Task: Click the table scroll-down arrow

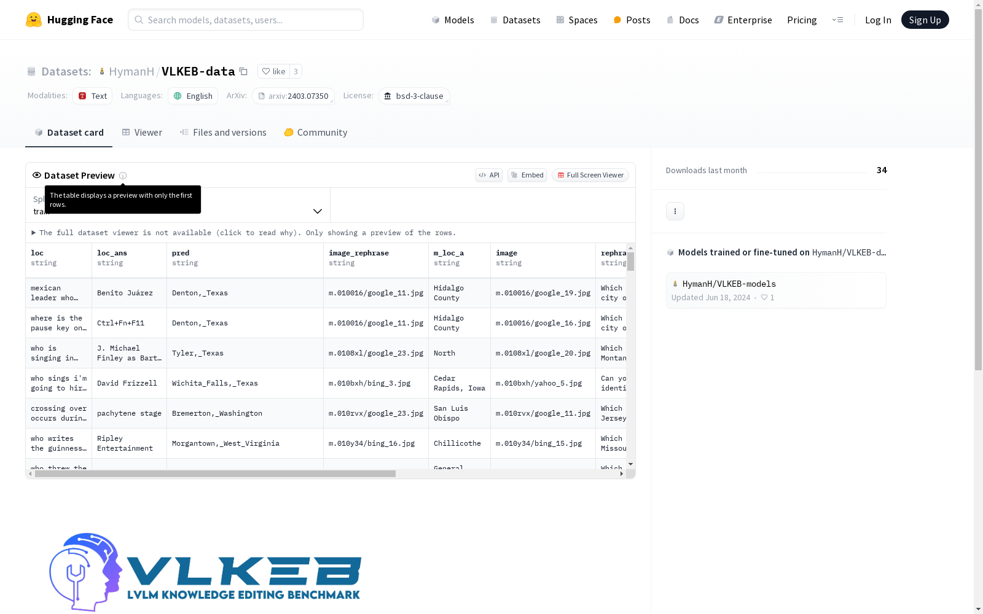Action: [x=631, y=464]
